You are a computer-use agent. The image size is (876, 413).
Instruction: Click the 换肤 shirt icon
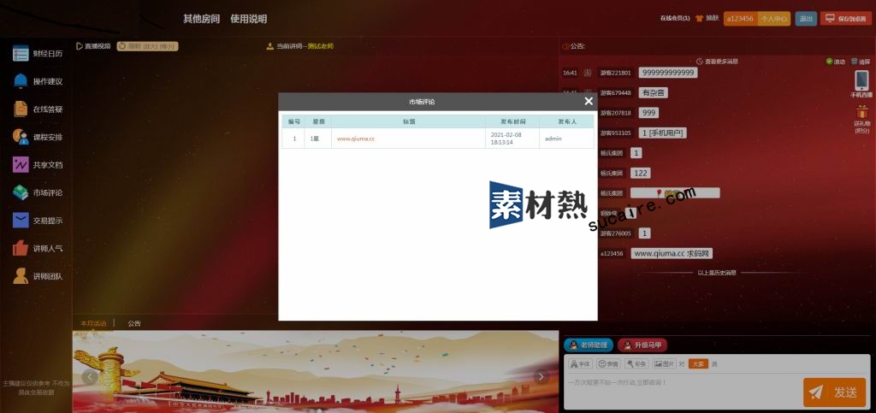click(700, 19)
